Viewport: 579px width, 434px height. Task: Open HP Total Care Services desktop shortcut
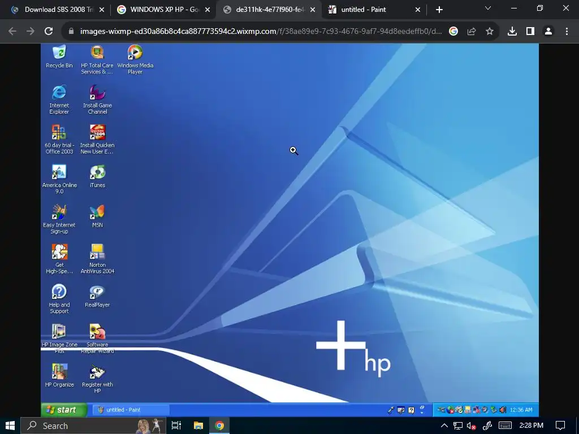click(x=97, y=59)
